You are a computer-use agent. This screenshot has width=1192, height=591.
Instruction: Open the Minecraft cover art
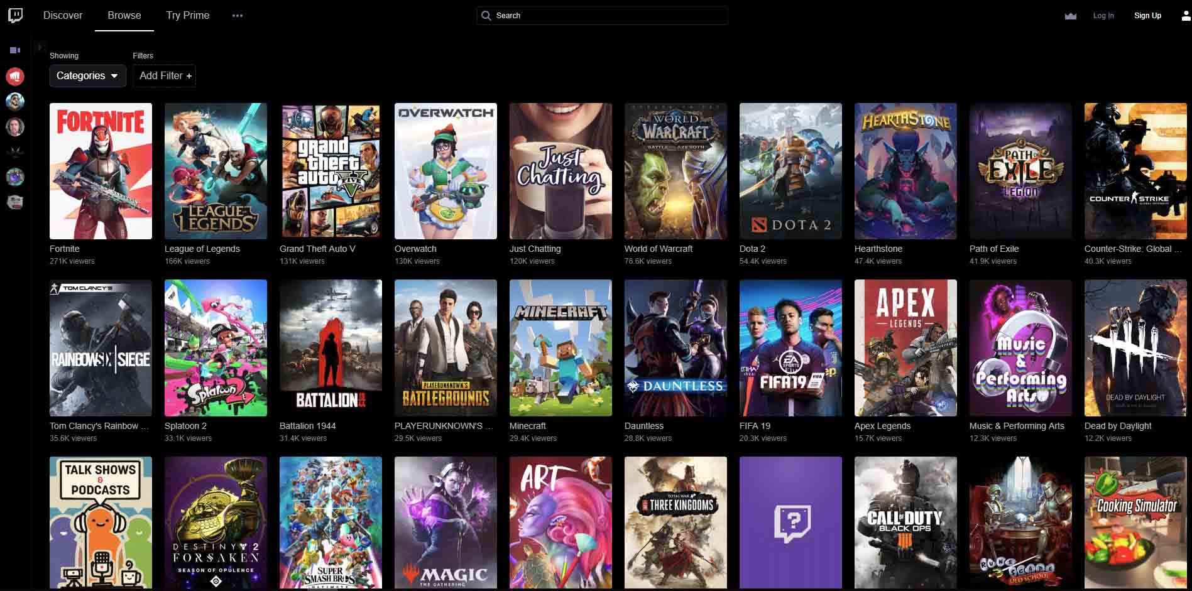(560, 348)
